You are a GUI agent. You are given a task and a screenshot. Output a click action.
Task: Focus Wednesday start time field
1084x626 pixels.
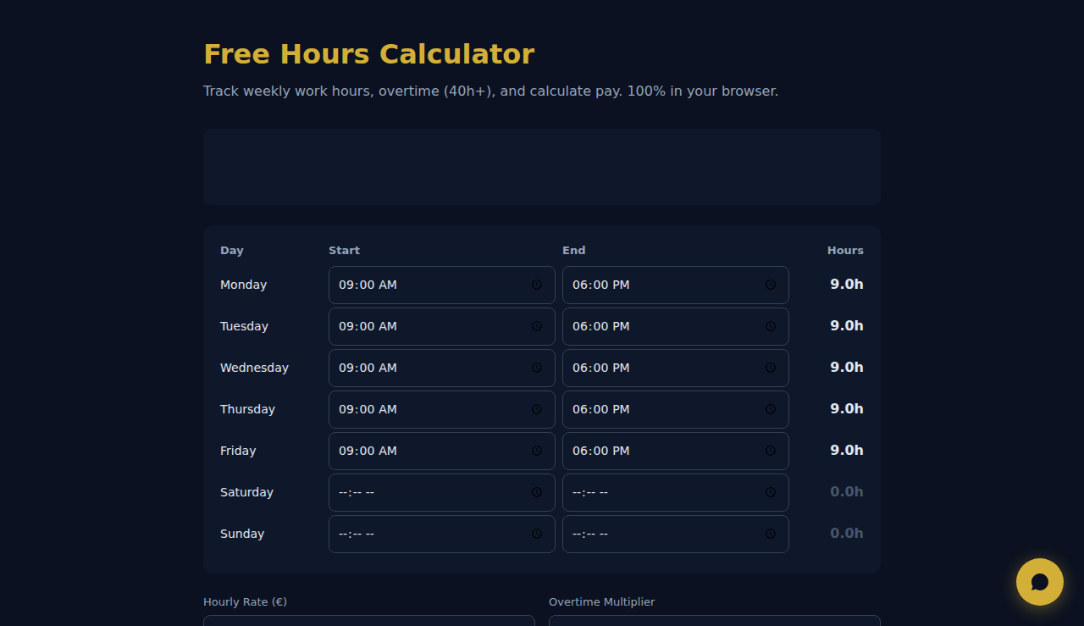(x=442, y=368)
